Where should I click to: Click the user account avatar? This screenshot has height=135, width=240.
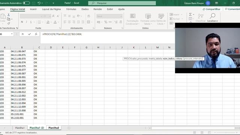[x=208, y=3]
